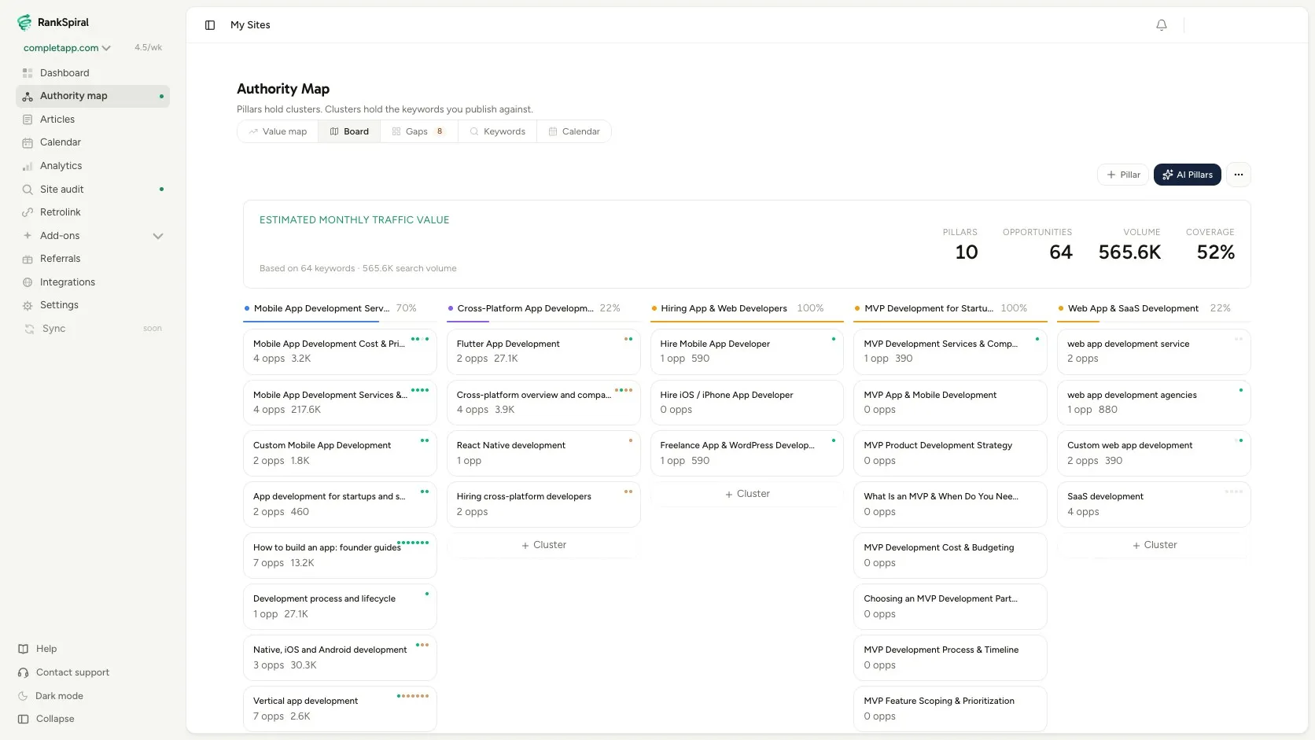This screenshot has height=740, width=1315.
Task: Open the completapp.com site dropdown
Action: (67, 48)
